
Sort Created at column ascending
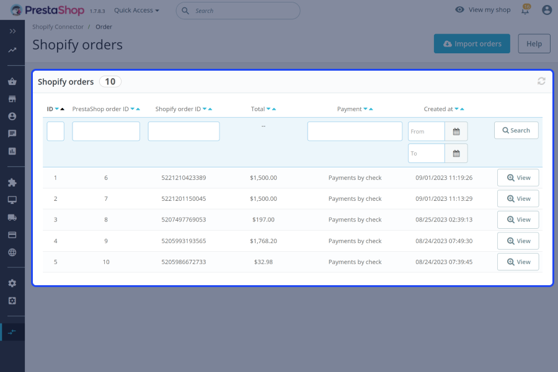[463, 109]
